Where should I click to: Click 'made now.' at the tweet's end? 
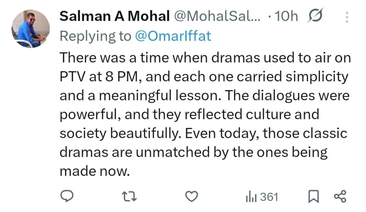(94, 171)
